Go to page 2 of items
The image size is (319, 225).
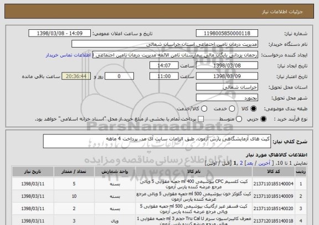[241, 163]
